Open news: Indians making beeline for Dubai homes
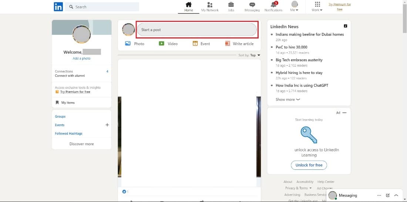This screenshot has height=202, width=407. 310,34
